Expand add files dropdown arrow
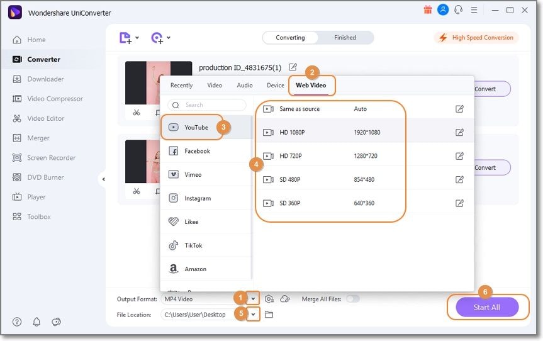Viewport: 543px width, 341px height. pos(137,38)
